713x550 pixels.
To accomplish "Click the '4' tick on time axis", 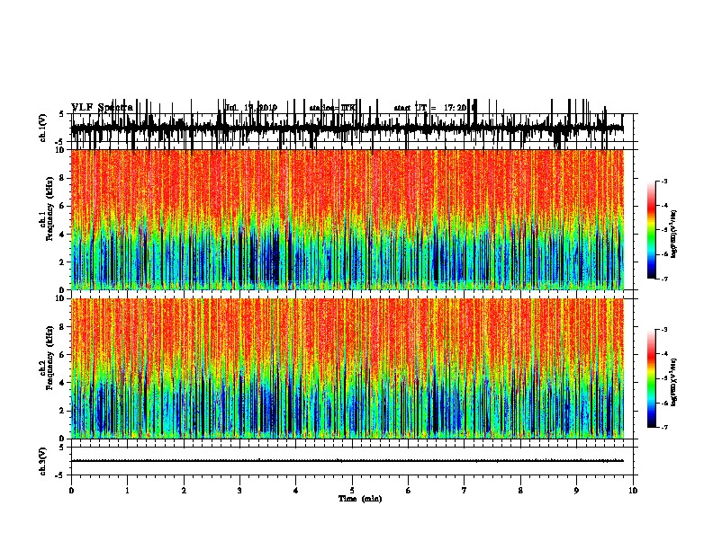I will point(296,491).
